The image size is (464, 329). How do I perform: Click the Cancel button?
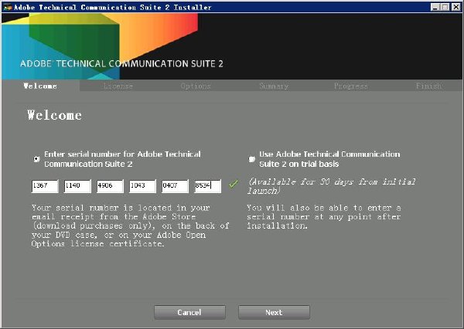pyautogui.click(x=189, y=313)
